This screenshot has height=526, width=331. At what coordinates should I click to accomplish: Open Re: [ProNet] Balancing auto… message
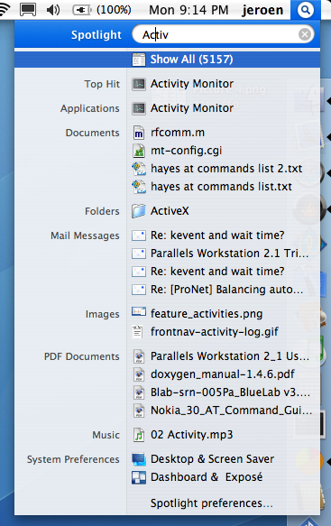pos(226,290)
